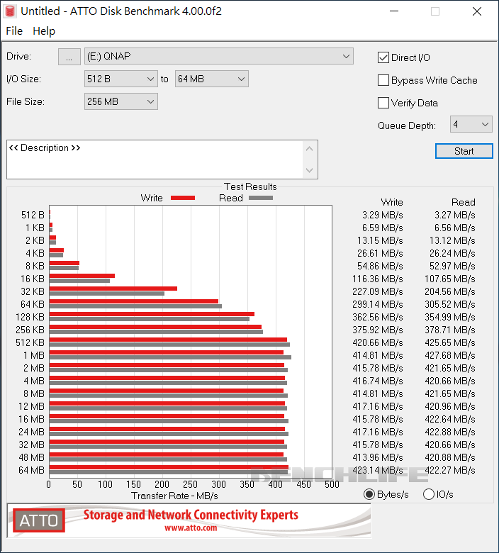This screenshot has width=499, height=553.
Task: Click the 24 MB read value 422.88 MB/s
Action: tap(450, 432)
